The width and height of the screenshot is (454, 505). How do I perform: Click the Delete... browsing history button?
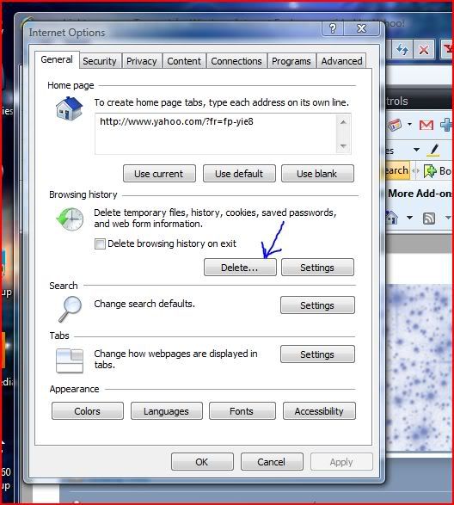[x=240, y=268]
